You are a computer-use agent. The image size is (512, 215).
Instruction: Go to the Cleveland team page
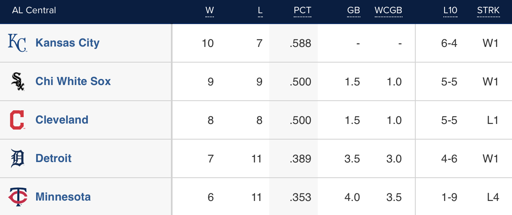tap(62, 120)
